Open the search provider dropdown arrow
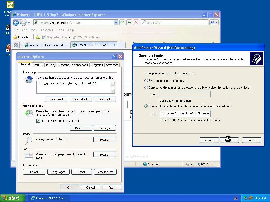This screenshot has width=270, height=202. point(217,22)
